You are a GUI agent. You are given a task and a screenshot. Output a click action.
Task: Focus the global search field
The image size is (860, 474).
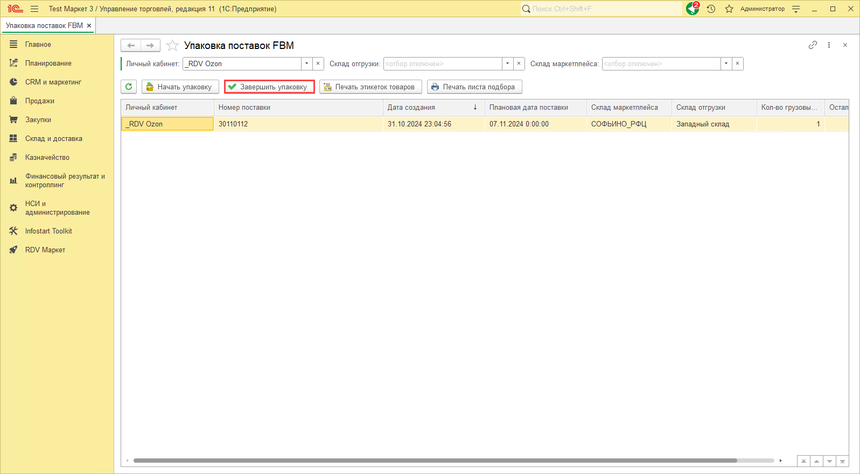tap(601, 9)
